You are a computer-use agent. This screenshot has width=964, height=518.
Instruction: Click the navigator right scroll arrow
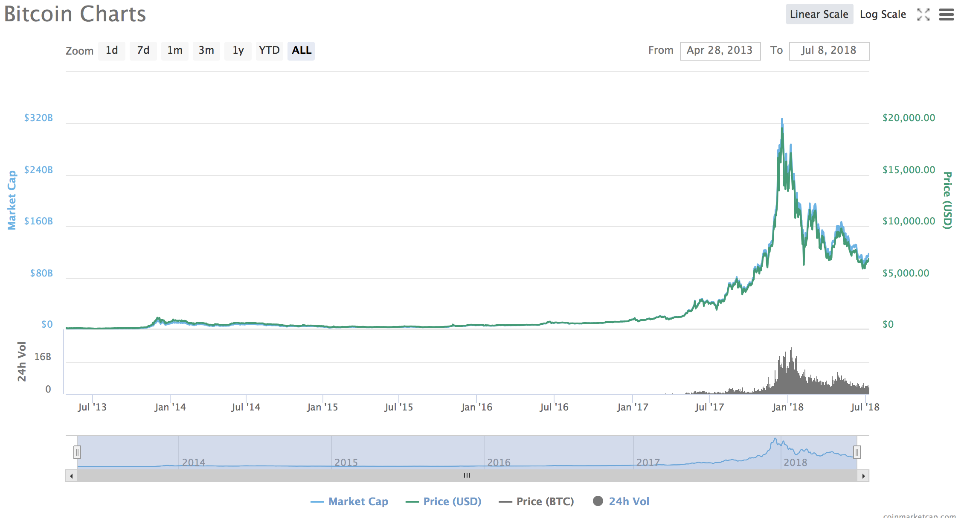(863, 476)
